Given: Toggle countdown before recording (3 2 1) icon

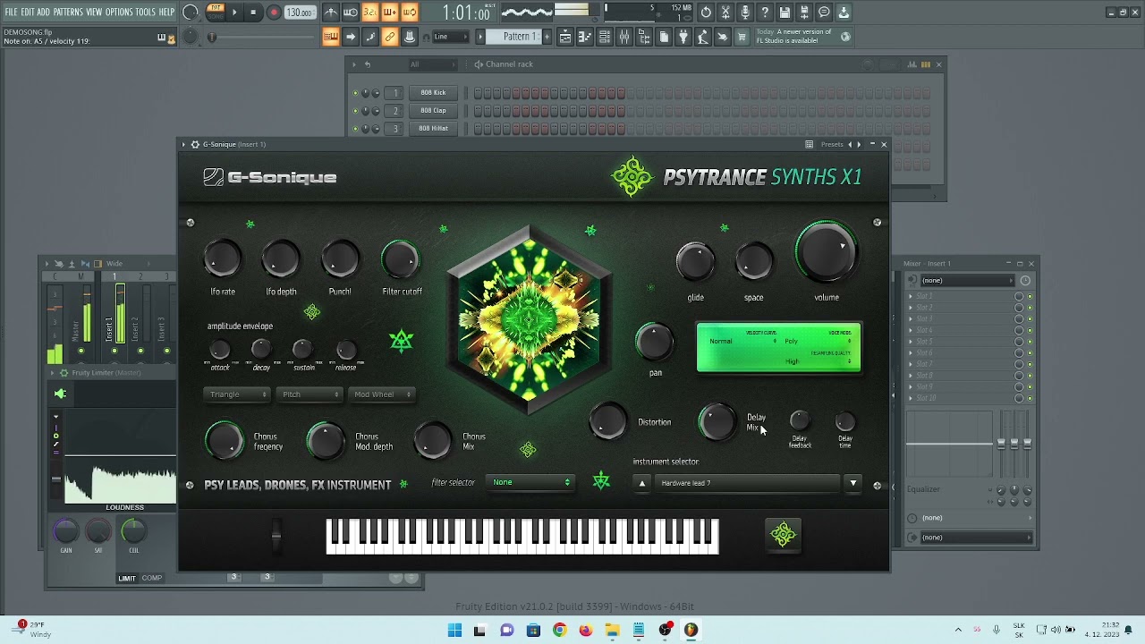Looking at the screenshot, I should click(370, 13).
